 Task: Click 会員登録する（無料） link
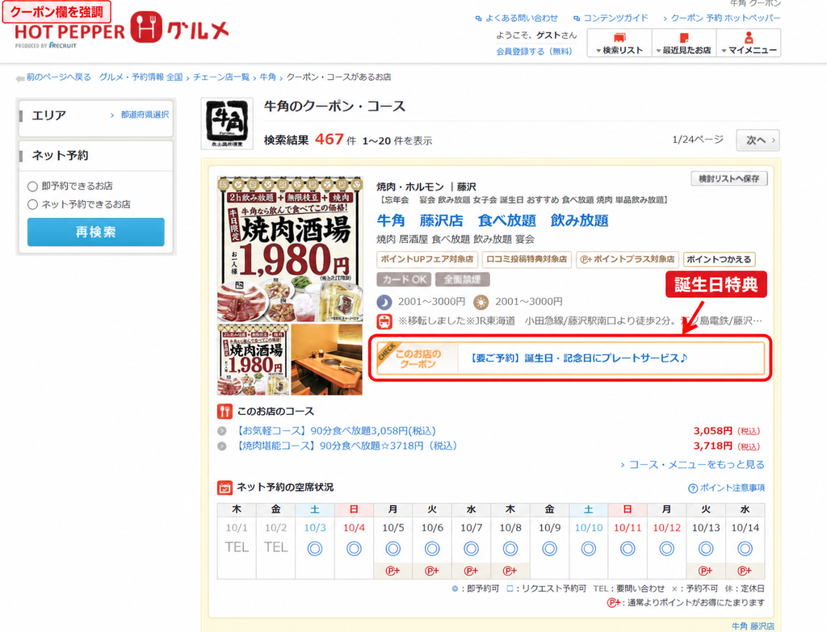[x=534, y=51]
